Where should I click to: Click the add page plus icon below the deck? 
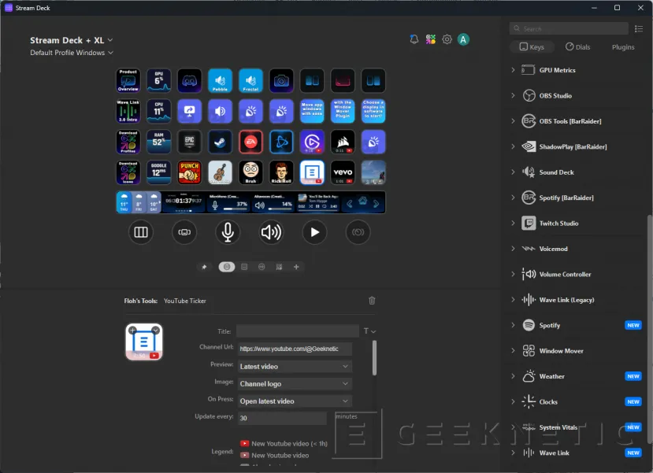pos(297,267)
